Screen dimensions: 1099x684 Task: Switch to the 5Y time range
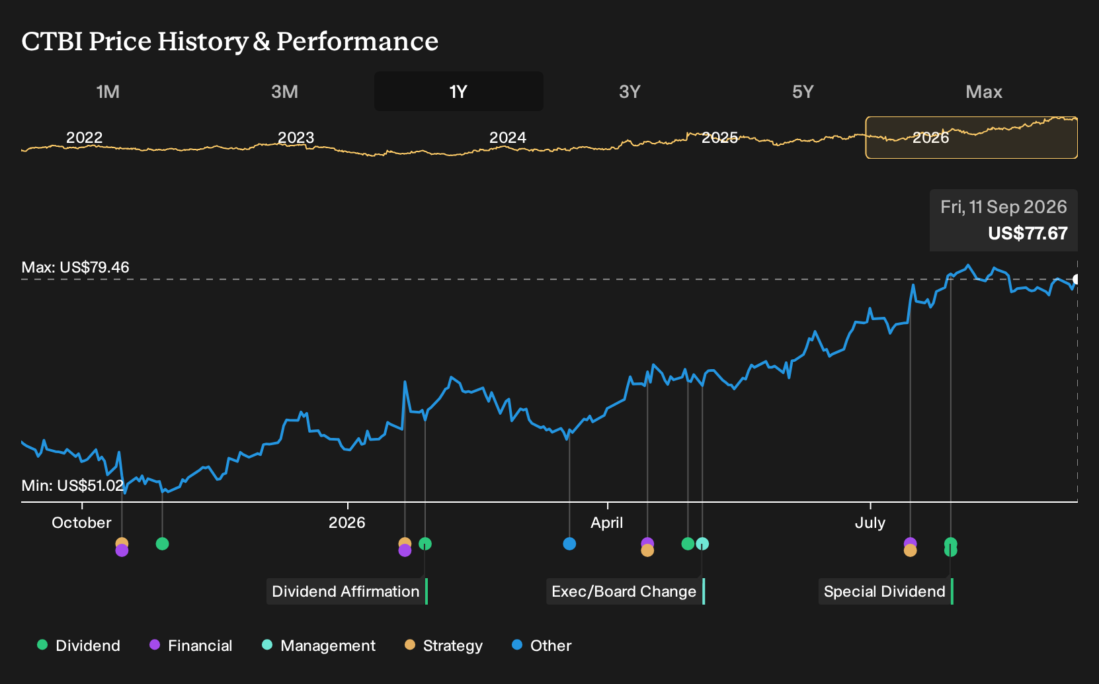(803, 91)
